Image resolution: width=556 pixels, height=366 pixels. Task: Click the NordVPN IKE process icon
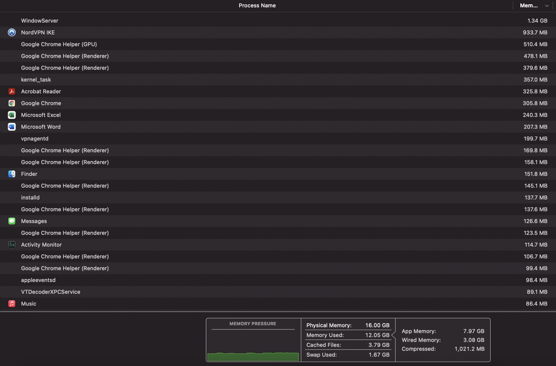tap(12, 33)
